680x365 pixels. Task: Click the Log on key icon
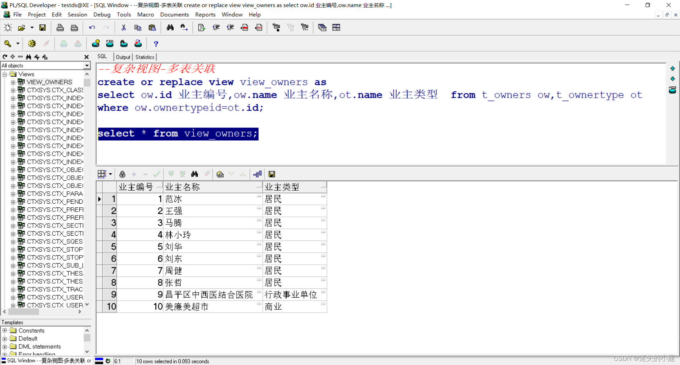(7, 44)
